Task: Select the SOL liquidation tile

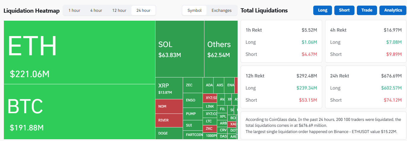Action: tap(179, 49)
